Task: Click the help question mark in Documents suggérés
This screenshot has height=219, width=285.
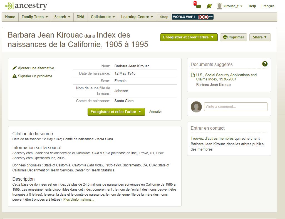Action: pos(265,64)
